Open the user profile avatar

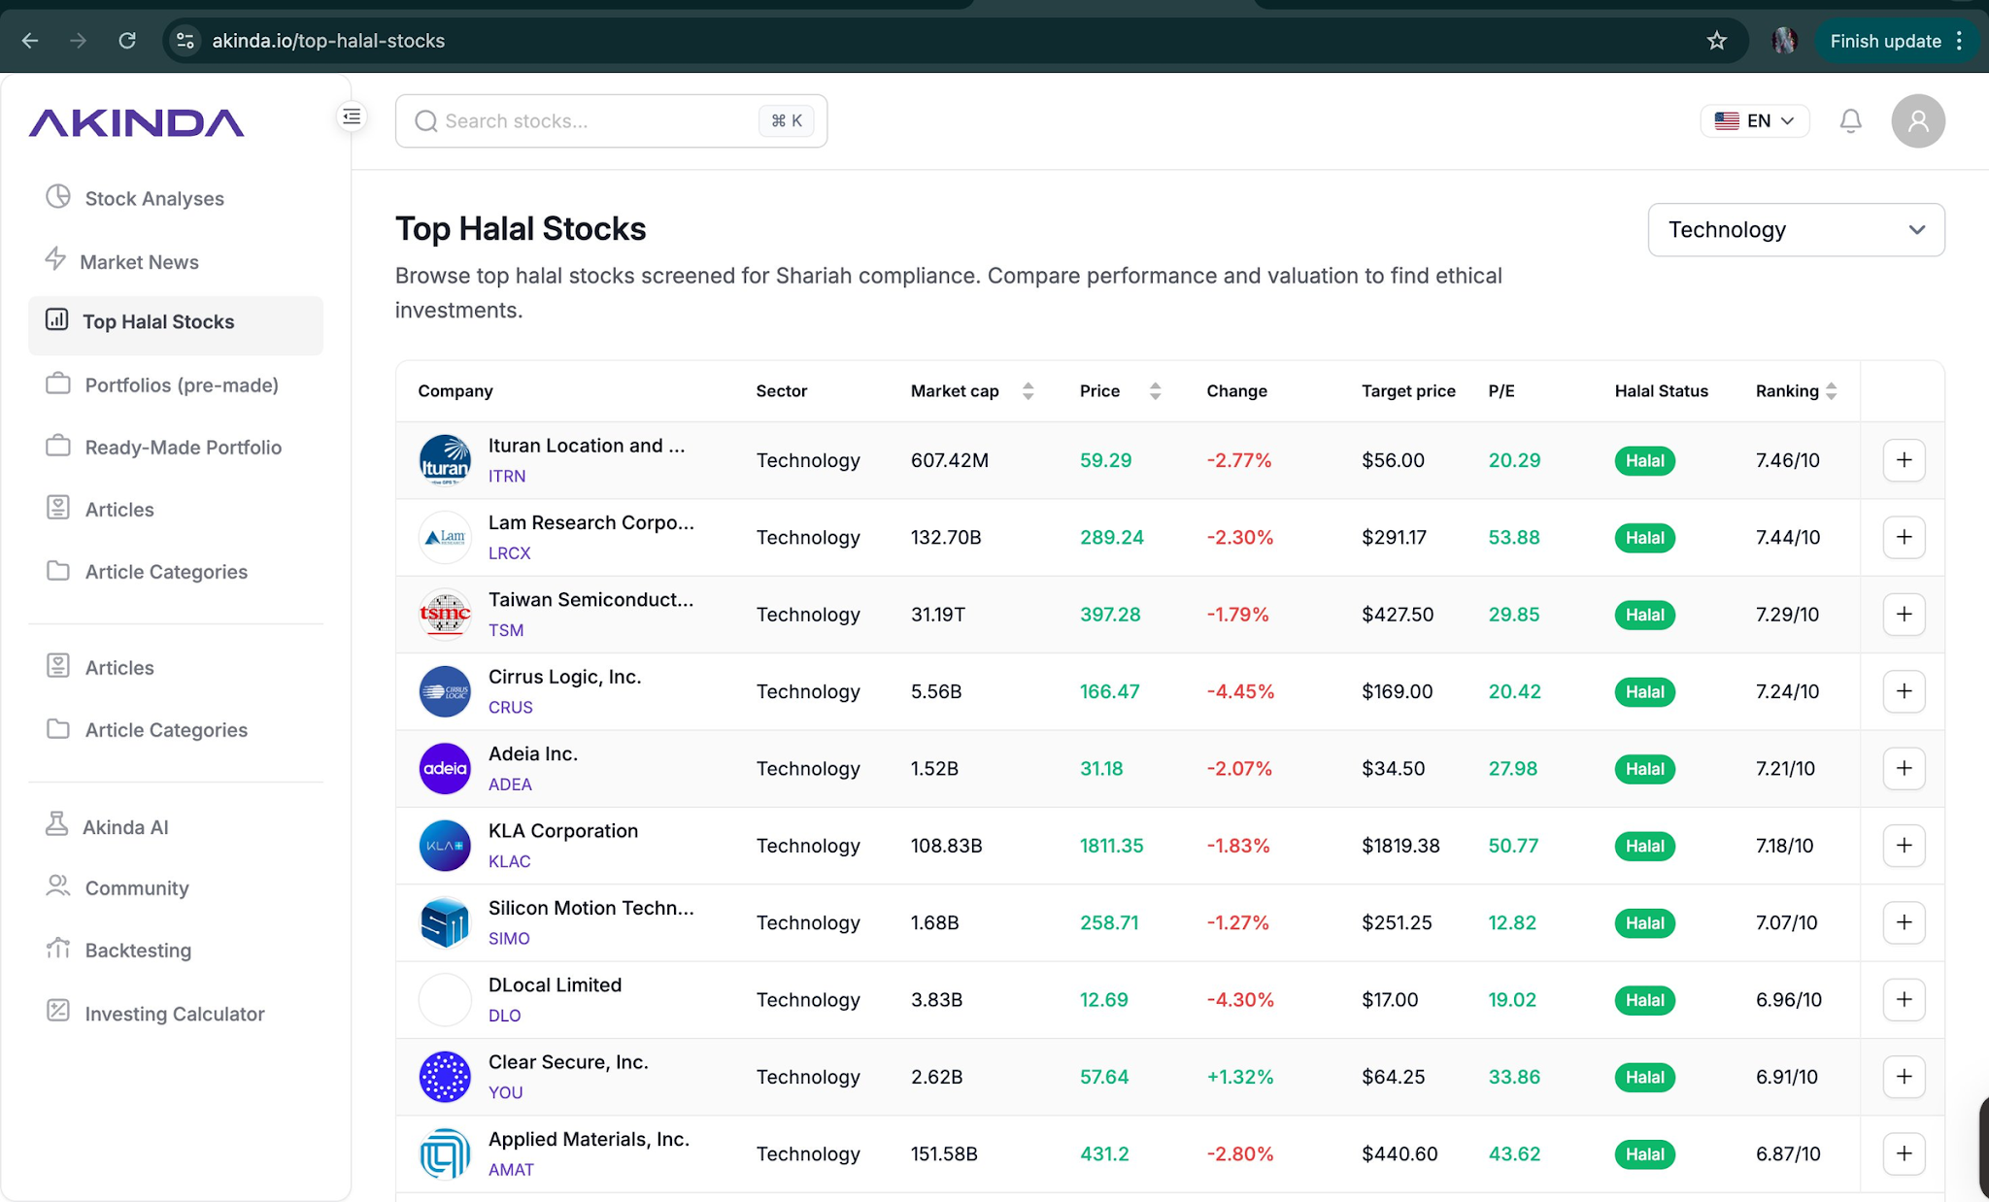point(1917,120)
